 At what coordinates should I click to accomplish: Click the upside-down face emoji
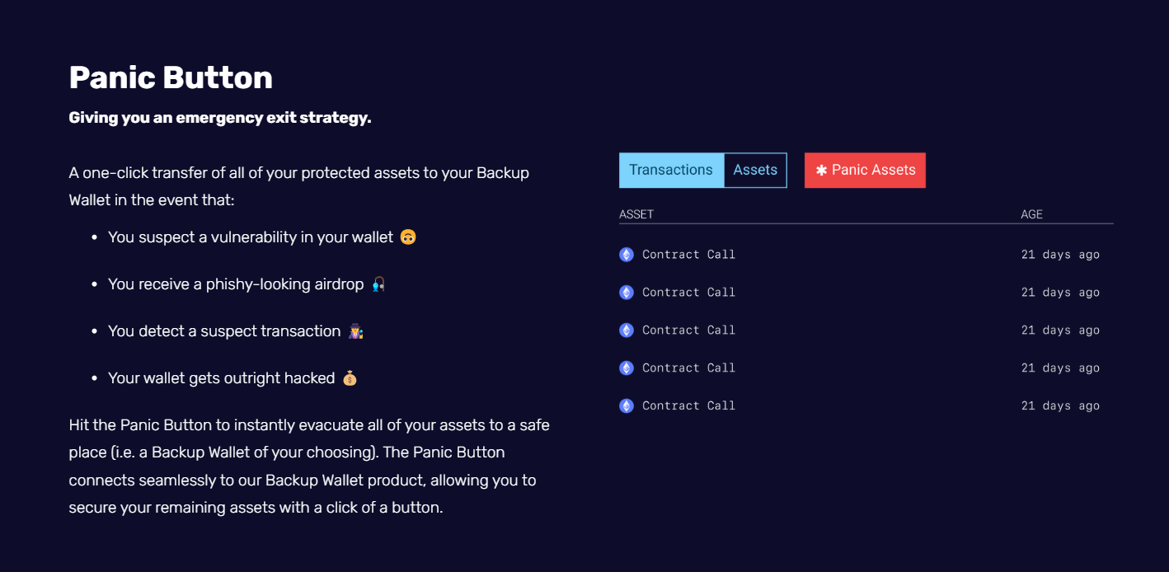(407, 237)
